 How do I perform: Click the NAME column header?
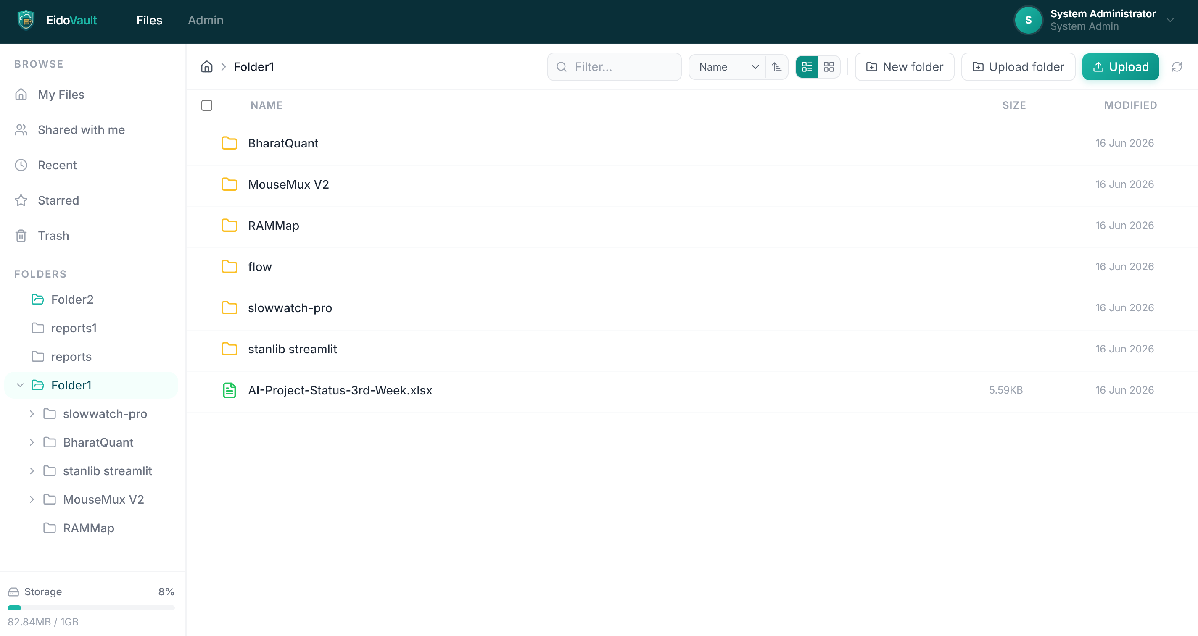pos(267,105)
